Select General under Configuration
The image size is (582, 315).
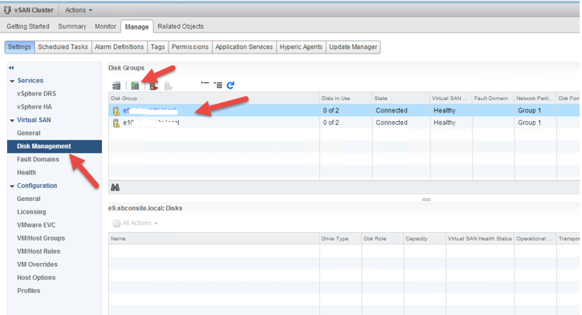pyautogui.click(x=29, y=199)
